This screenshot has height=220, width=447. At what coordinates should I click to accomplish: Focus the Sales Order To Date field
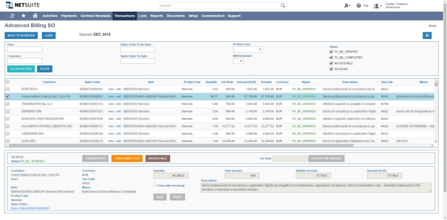(x=137, y=61)
